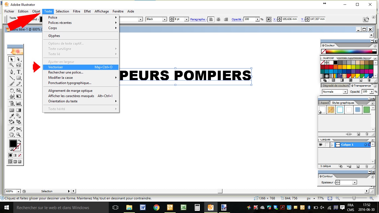The image size is (379, 213).
Task: Toggle the lock box for Calque 1
Action: (x=327, y=145)
